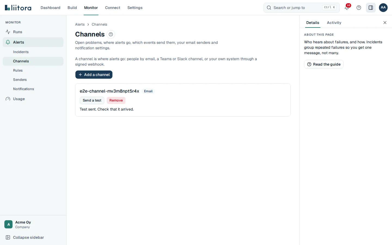This screenshot has width=392, height=245.
Task: Open Usage in the sidebar
Action: pos(33,99)
